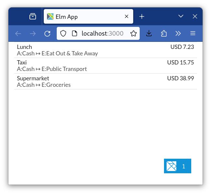Go back to previous page
The height and width of the screenshot is (194, 211).
click(18, 33)
